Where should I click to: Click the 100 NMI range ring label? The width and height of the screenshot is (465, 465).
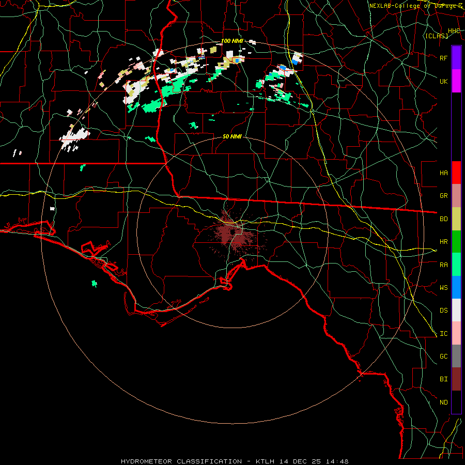coord(232,41)
